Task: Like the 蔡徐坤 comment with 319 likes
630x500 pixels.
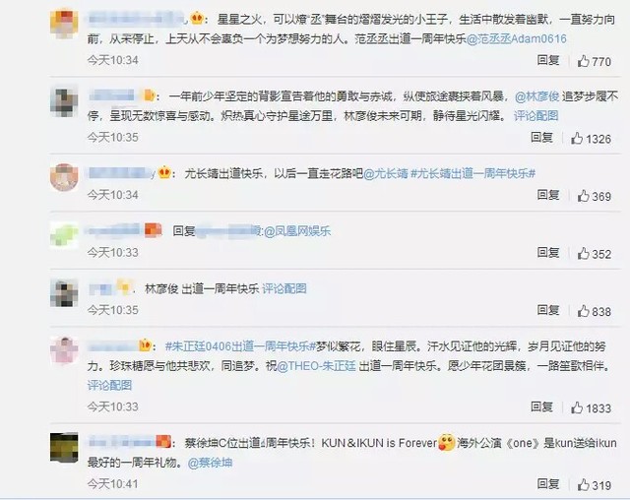Action: coord(594,485)
